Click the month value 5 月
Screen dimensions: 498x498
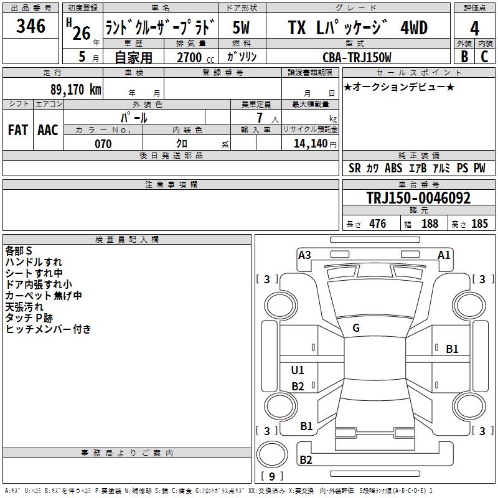(x=88, y=57)
